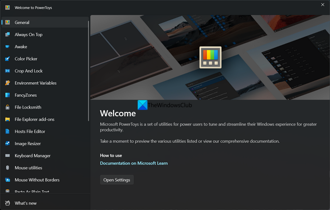Click the Hosts File Editor icon
The width and height of the screenshot is (330, 210).
coord(8,132)
